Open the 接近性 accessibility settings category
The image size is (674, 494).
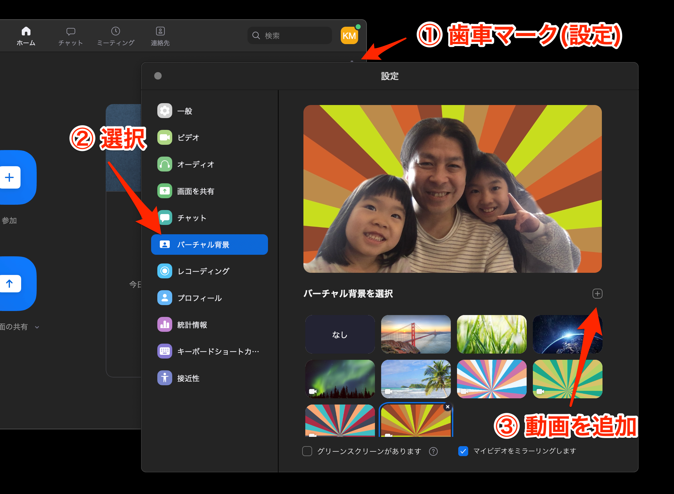[x=209, y=378]
